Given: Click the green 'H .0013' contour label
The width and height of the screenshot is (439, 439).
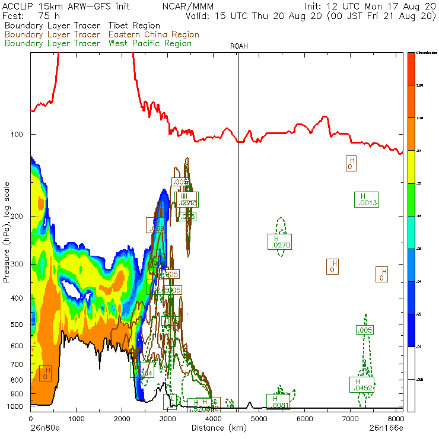Looking at the screenshot, I should tap(367, 199).
